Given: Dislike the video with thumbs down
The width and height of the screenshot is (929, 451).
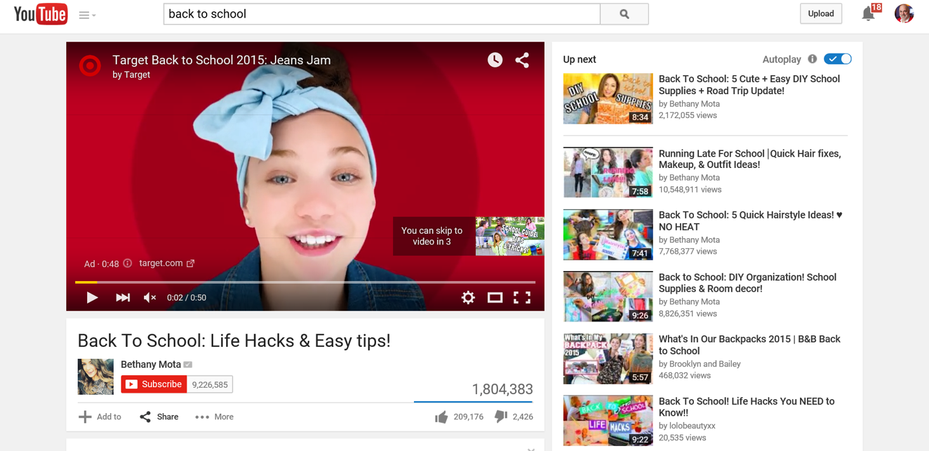Looking at the screenshot, I should coord(501,417).
